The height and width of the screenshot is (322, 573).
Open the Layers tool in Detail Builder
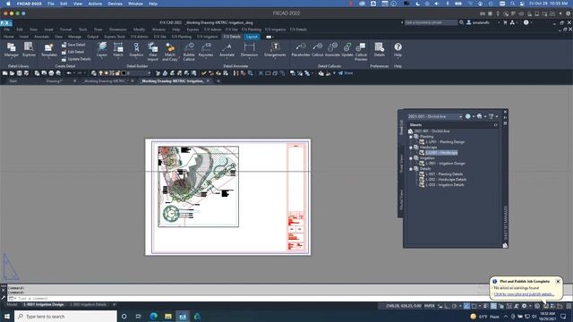click(x=102, y=50)
